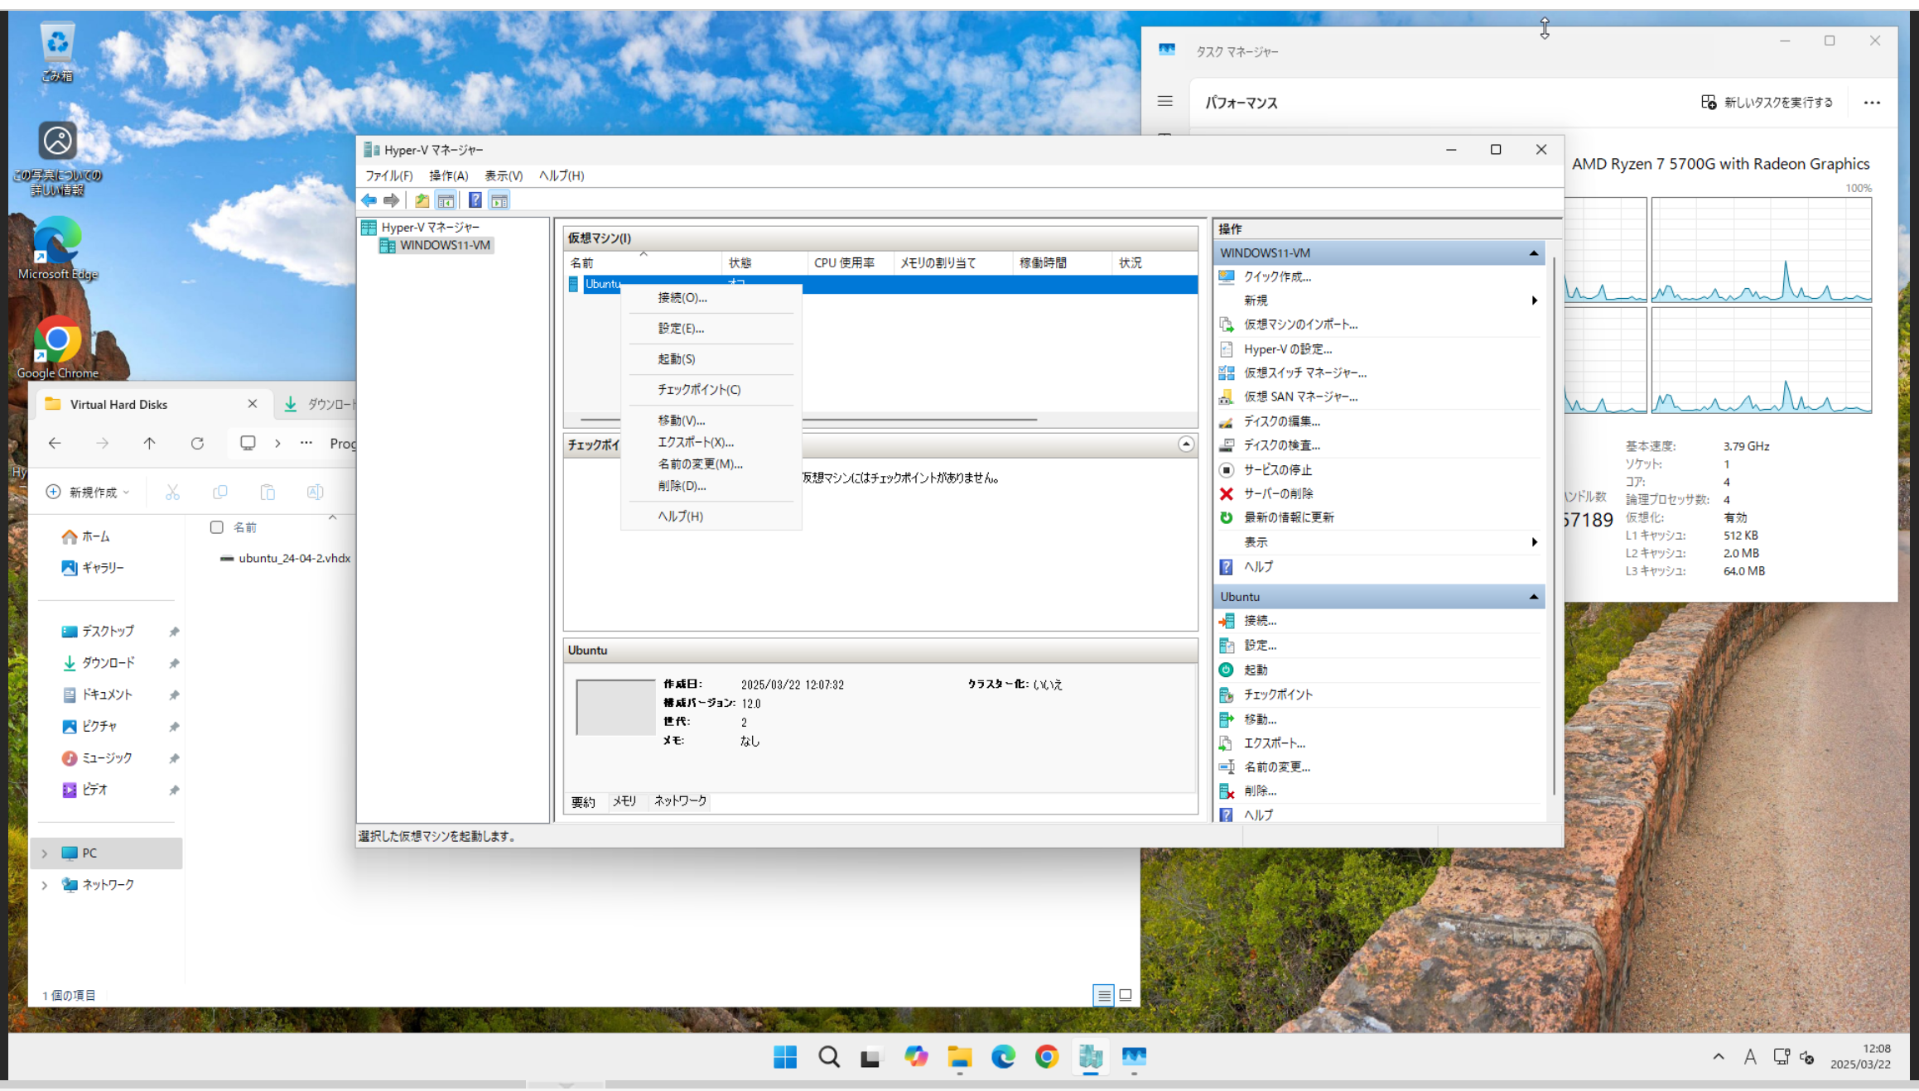Expand the PC node in Explorer navigation
Screen dimensions: 1919x1091
[45, 853]
